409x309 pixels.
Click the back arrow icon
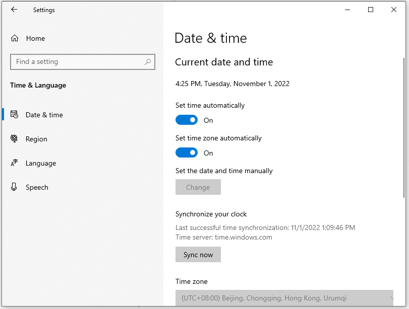click(14, 10)
